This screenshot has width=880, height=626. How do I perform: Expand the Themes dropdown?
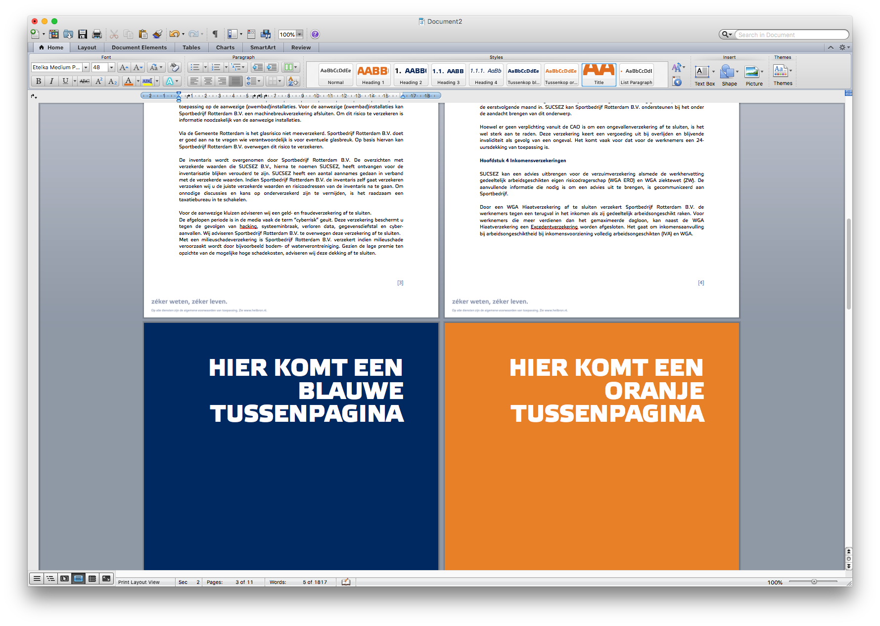click(x=783, y=74)
